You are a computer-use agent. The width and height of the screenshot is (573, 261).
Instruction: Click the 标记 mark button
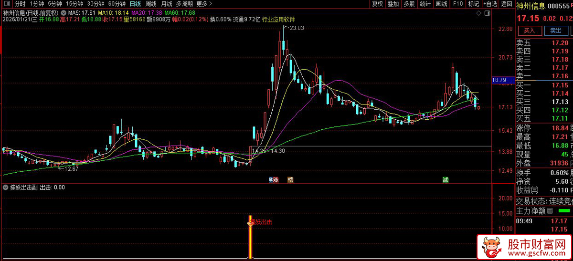[473, 4]
